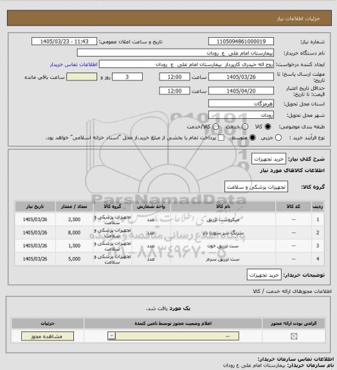Click the جزئیات column header in permits table
This screenshot has width=337, height=370.
coord(48,323)
